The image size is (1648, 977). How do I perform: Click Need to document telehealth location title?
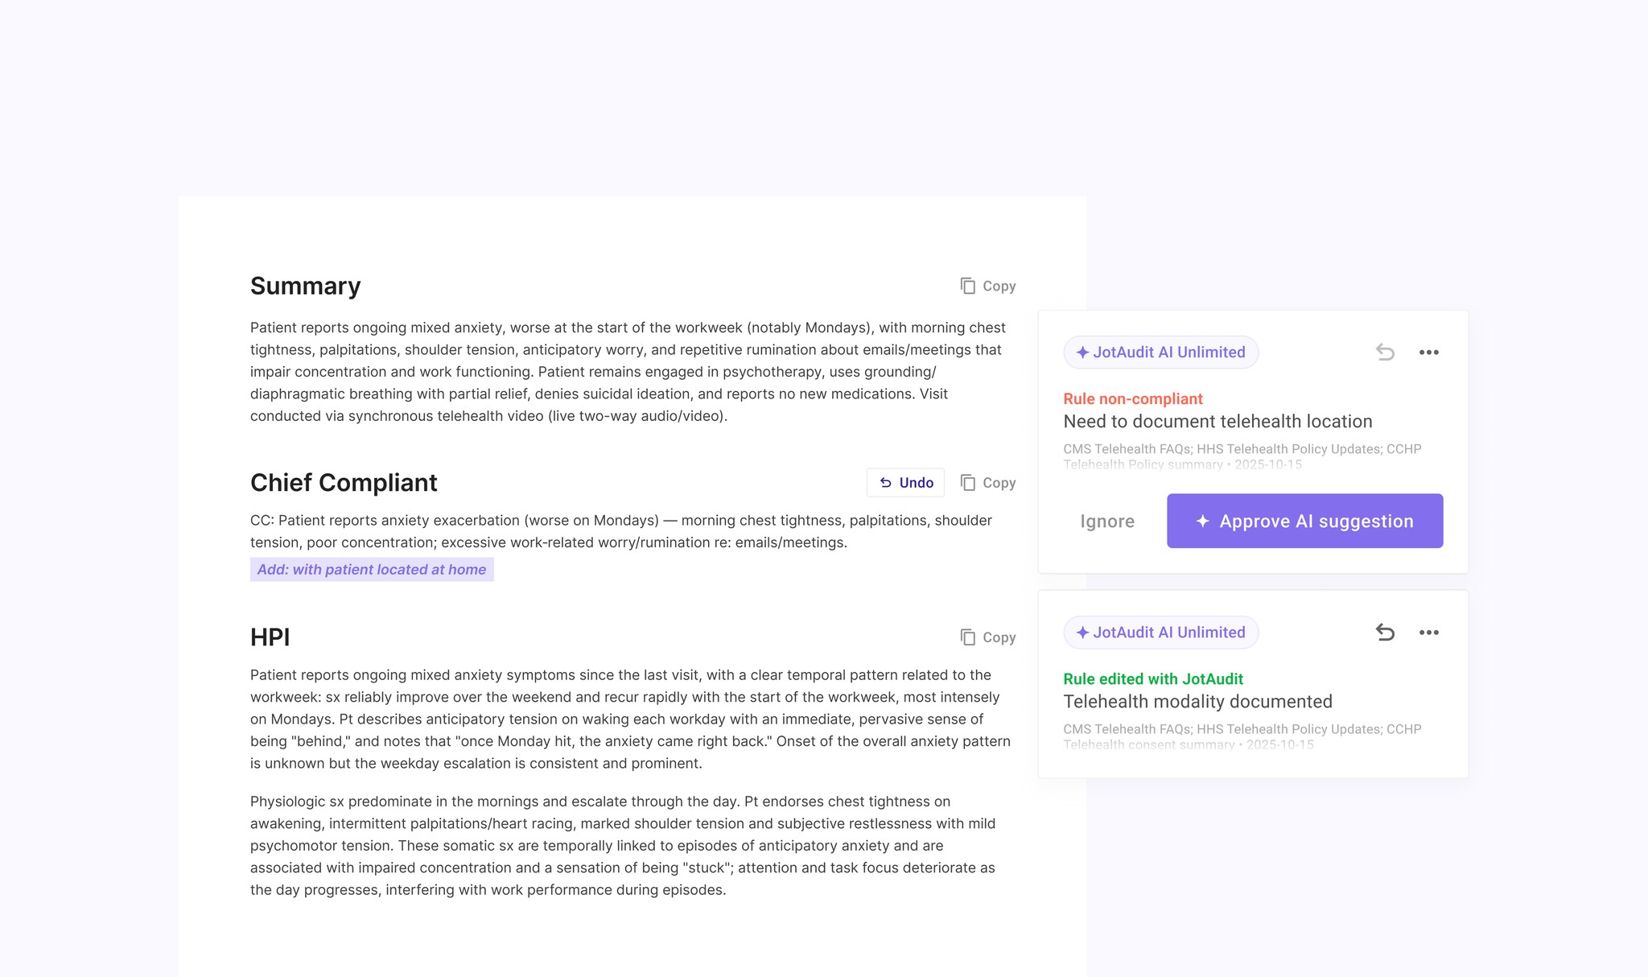coord(1217,421)
